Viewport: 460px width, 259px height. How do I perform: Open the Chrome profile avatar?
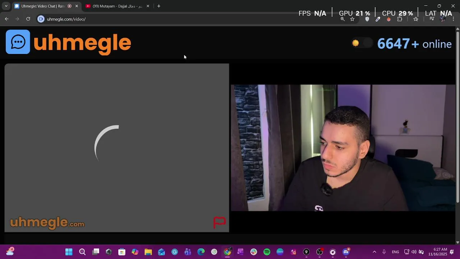443,19
